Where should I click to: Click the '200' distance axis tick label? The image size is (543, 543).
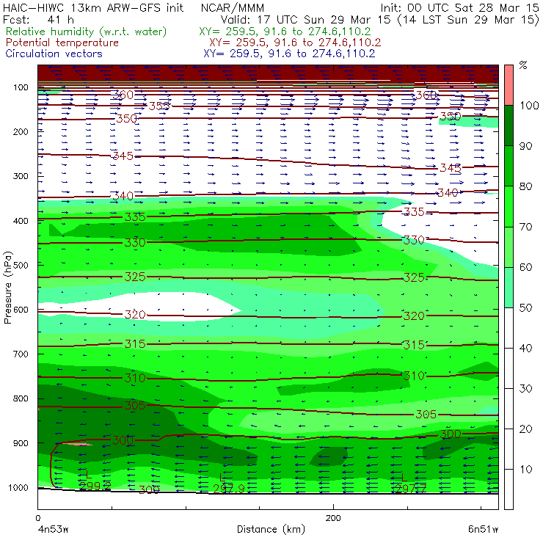[x=333, y=518]
